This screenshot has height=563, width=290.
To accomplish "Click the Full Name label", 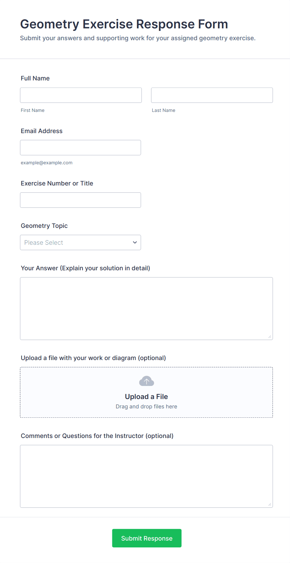I will click(x=35, y=78).
